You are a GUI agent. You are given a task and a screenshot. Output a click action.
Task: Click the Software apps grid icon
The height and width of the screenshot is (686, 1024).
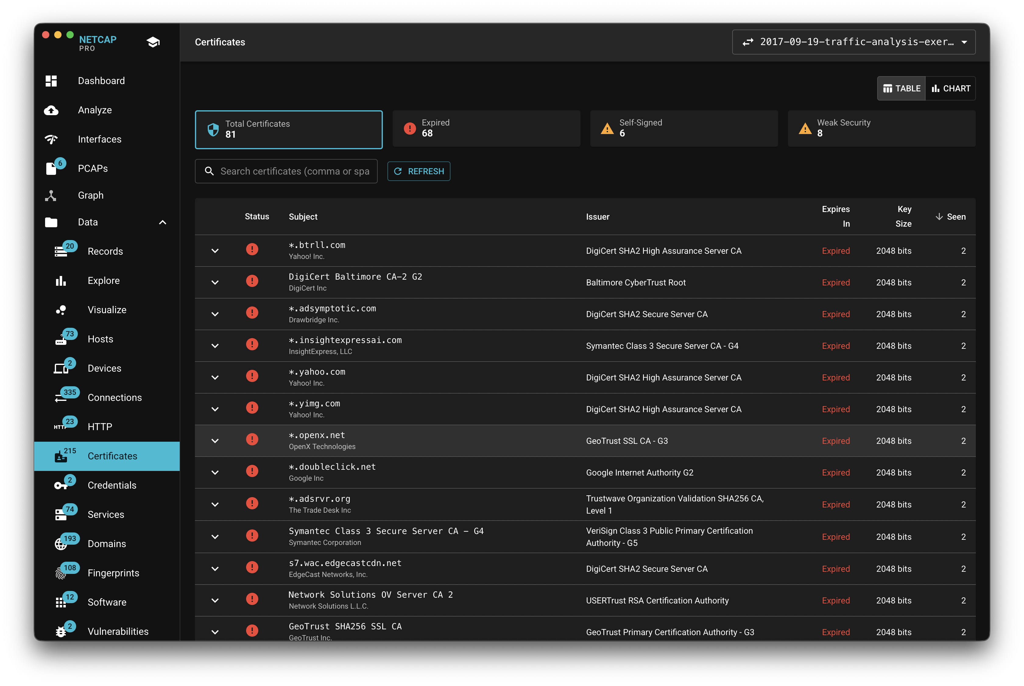61,603
